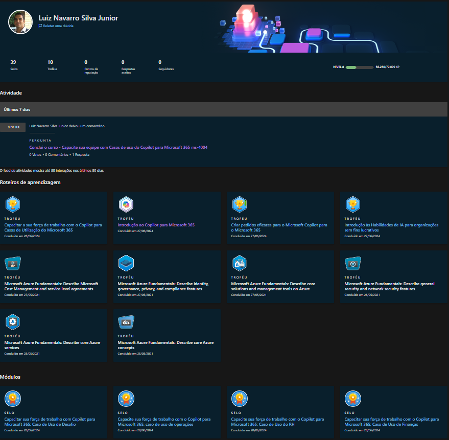Click badge icon for Cost Management trophy
The image size is (449, 440).
[13, 263]
